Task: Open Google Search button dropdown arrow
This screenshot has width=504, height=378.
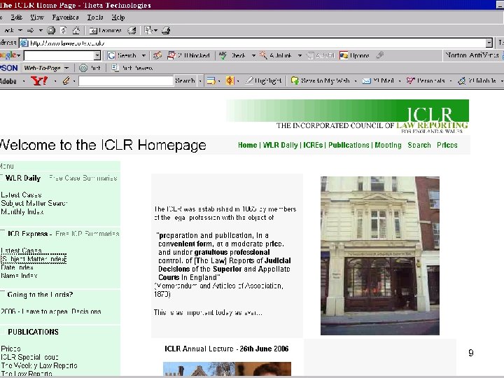Action: click(143, 55)
